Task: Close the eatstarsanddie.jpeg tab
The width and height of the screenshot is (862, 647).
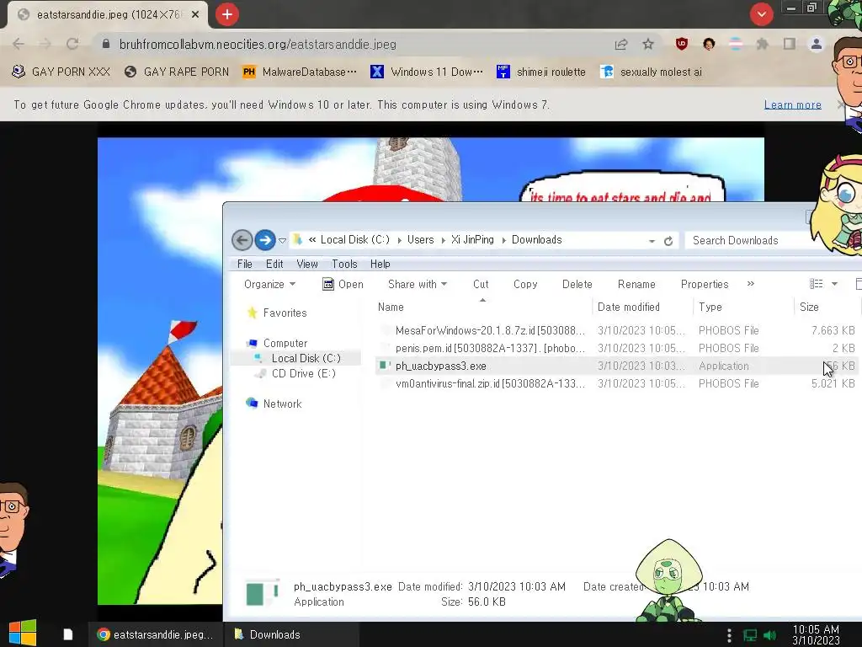Action: point(195,15)
